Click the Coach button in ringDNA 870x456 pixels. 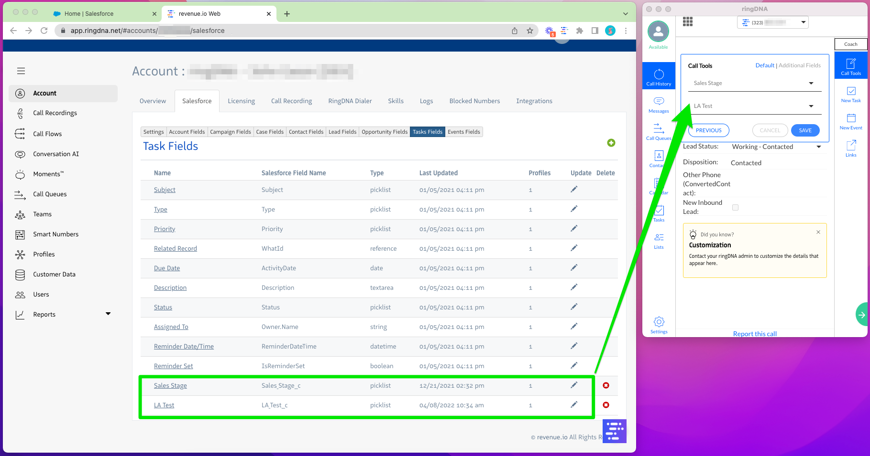point(851,44)
